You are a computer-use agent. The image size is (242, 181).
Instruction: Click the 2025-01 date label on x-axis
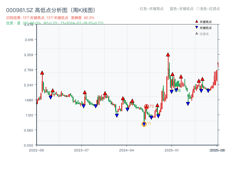(172, 150)
